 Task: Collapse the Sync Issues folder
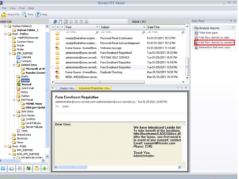point(14,115)
